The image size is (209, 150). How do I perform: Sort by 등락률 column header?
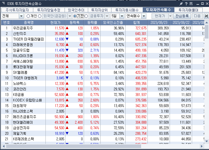coord(92,22)
